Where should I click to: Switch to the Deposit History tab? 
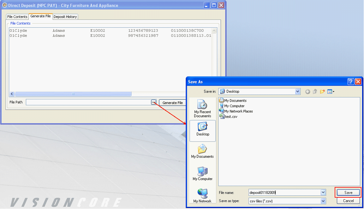(65, 17)
